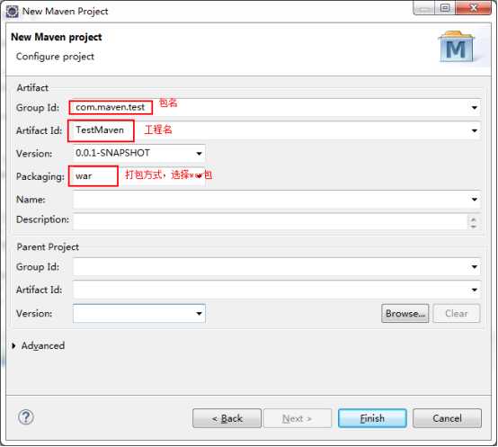Close the window with the X button
This screenshot has height=447, width=498.
coord(473,8)
